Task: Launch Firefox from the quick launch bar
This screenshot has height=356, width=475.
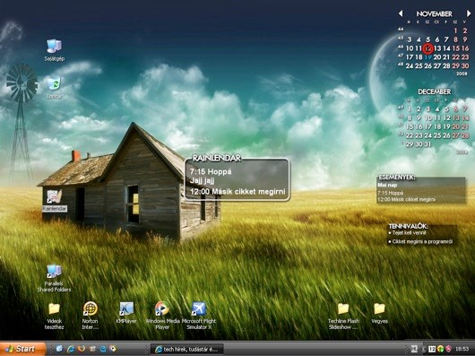Action: (81, 349)
